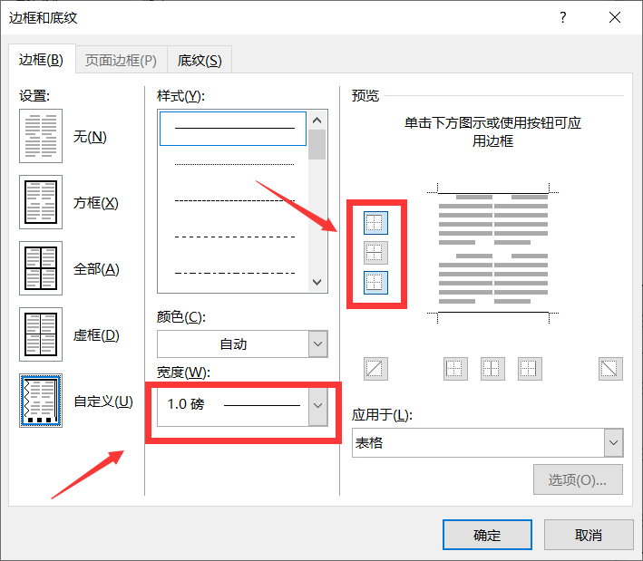643x561 pixels.
Task: Expand the 应用于 apply-to dropdown
Action: [613, 442]
